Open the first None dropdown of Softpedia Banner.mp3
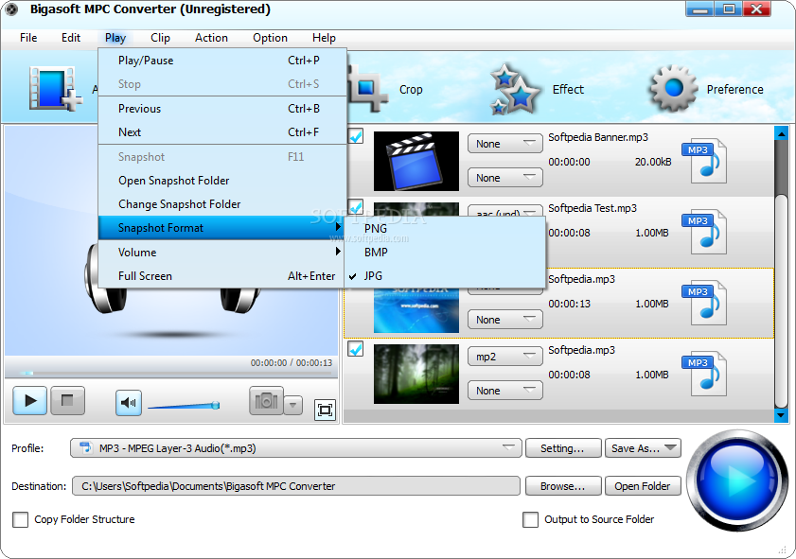 click(505, 144)
